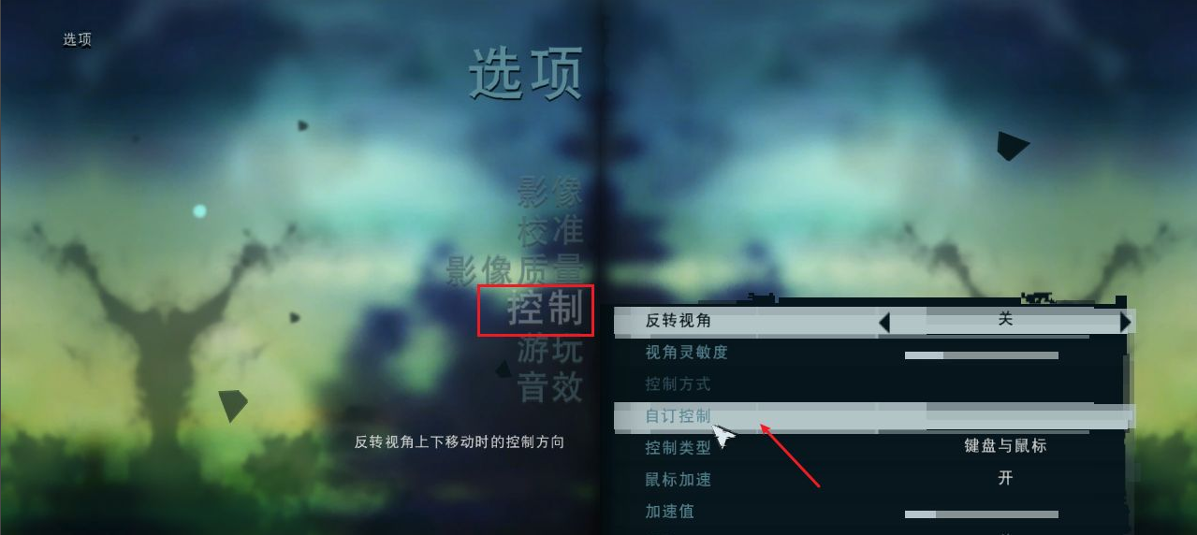Adjust the 视角灵敏度 slider bar
The image size is (1197, 535).
981,355
